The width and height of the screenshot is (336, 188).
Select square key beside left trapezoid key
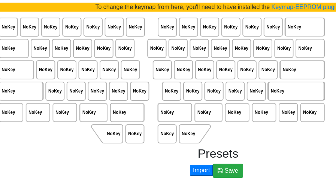[135, 134]
